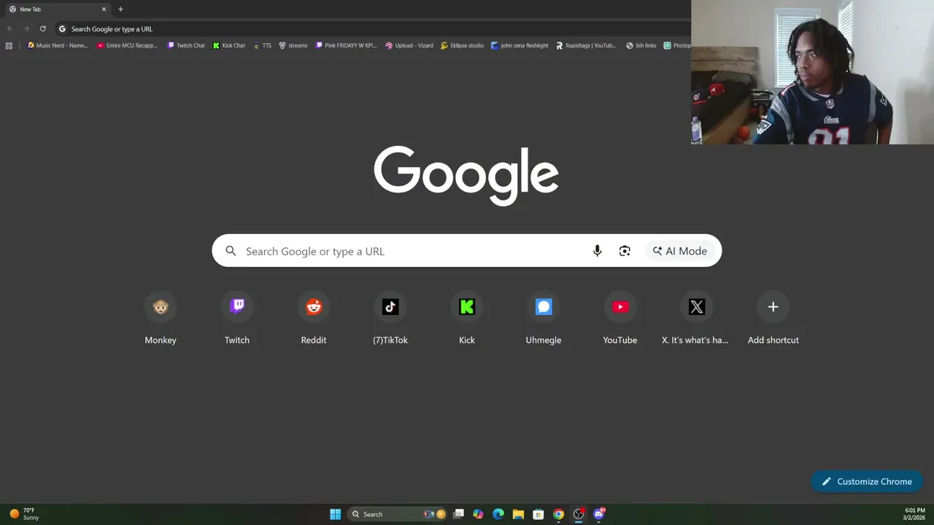Open the (7)TikTok shortcut tile
This screenshot has width=934, height=525.
pos(390,319)
